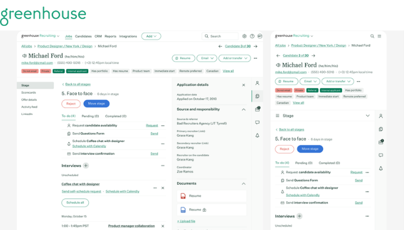Open help icon in left window header

tap(252, 36)
